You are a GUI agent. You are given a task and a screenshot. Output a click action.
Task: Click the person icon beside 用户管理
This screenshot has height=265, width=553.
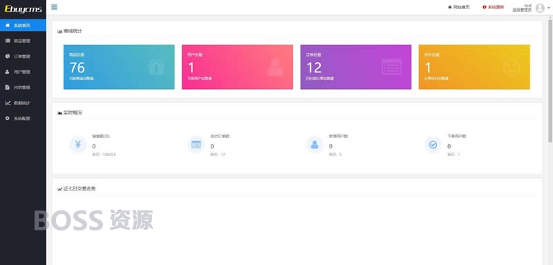8,72
